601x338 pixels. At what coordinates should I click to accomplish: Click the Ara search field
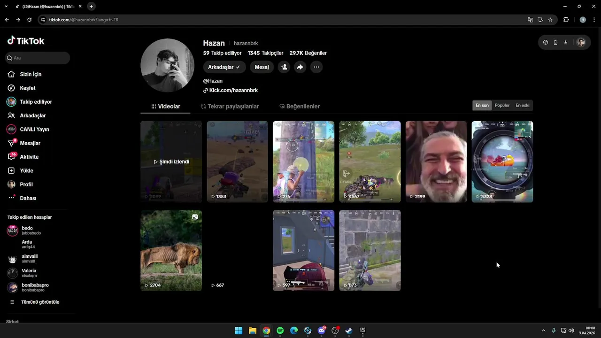pos(38,58)
